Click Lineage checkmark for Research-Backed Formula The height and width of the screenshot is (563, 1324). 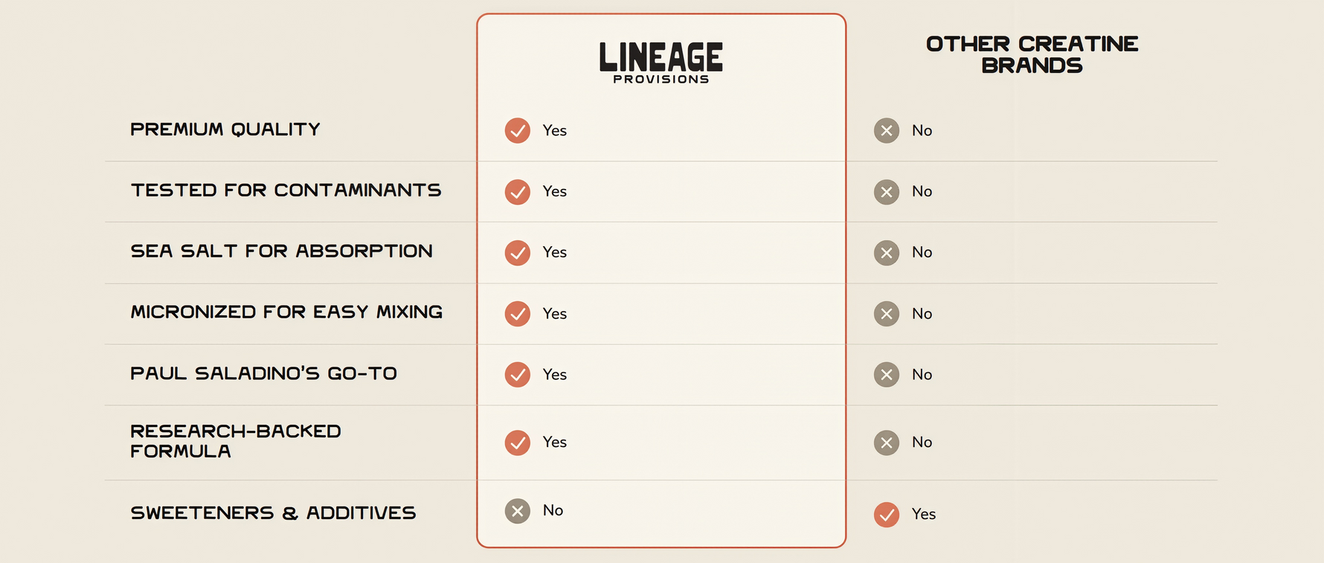click(518, 443)
